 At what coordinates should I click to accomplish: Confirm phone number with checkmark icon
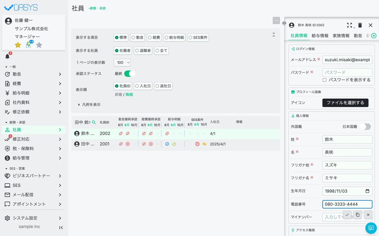pyautogui.click(x=347, y=215)
